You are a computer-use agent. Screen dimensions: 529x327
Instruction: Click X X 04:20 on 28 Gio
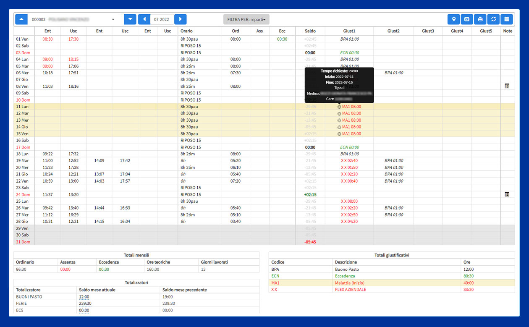[x=349, y=222]
